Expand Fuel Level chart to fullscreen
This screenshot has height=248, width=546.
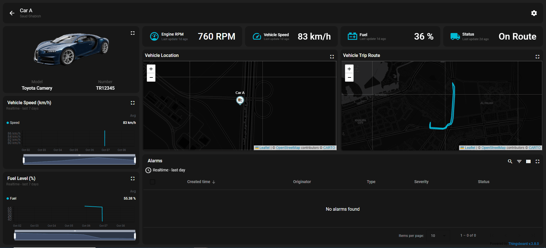133,179
